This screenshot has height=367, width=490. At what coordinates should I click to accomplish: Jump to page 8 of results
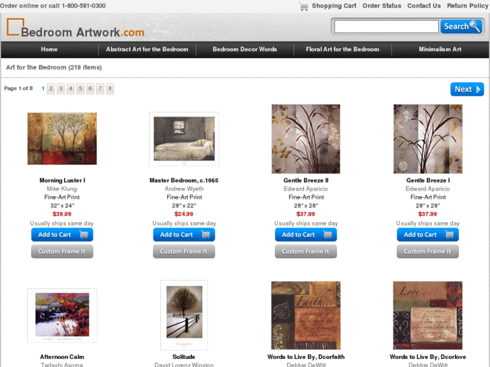pyautogui.click(x=110, y=89)
